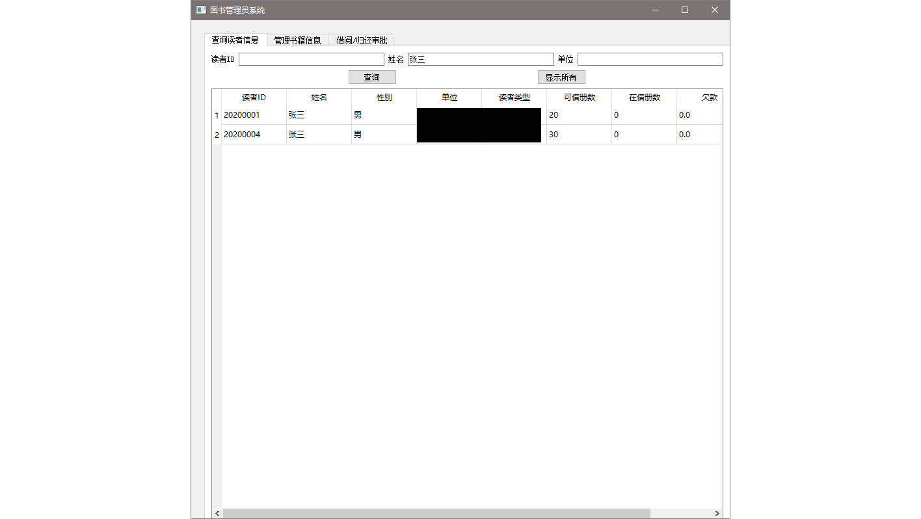Click the 男 cell in row 20200001

(384, 115)
